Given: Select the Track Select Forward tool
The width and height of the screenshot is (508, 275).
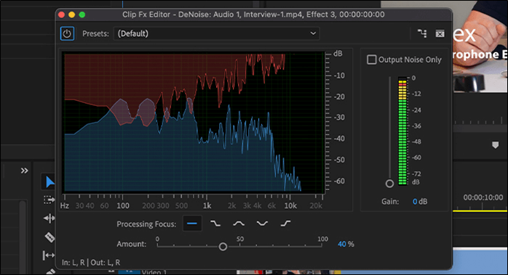Looking at the screenshot, I should [49, 200].
